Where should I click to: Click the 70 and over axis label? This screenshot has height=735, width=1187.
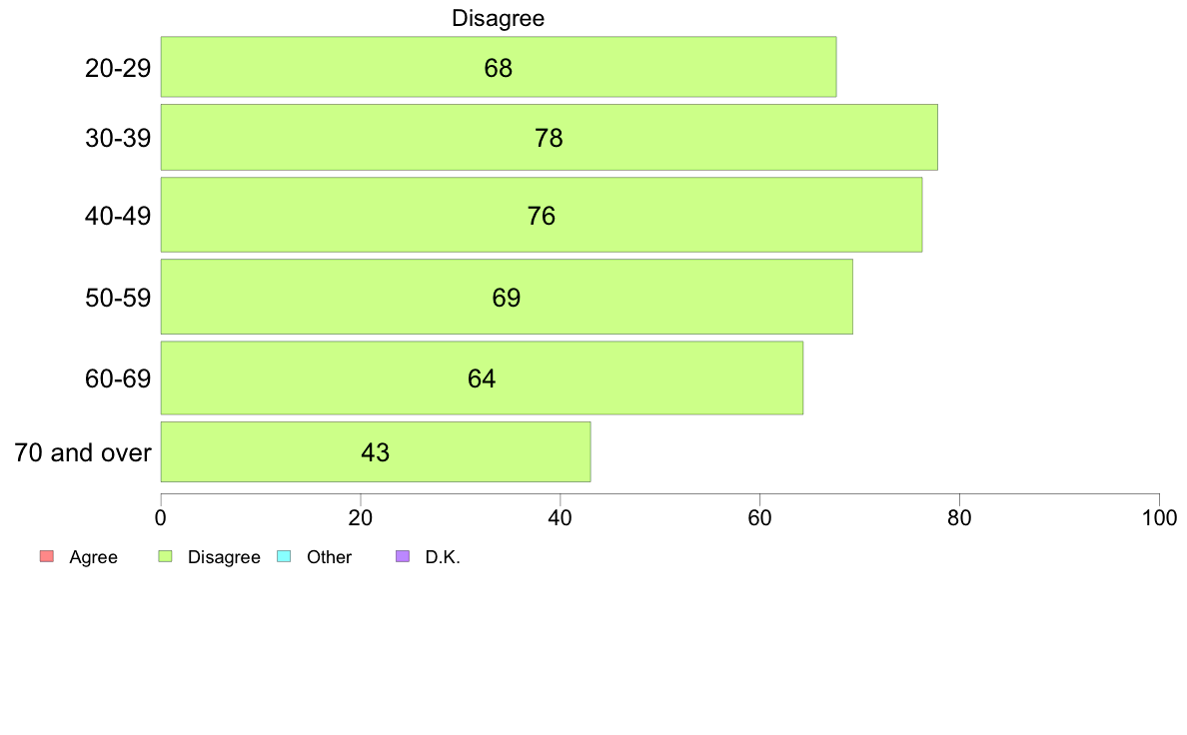(83, 452)
